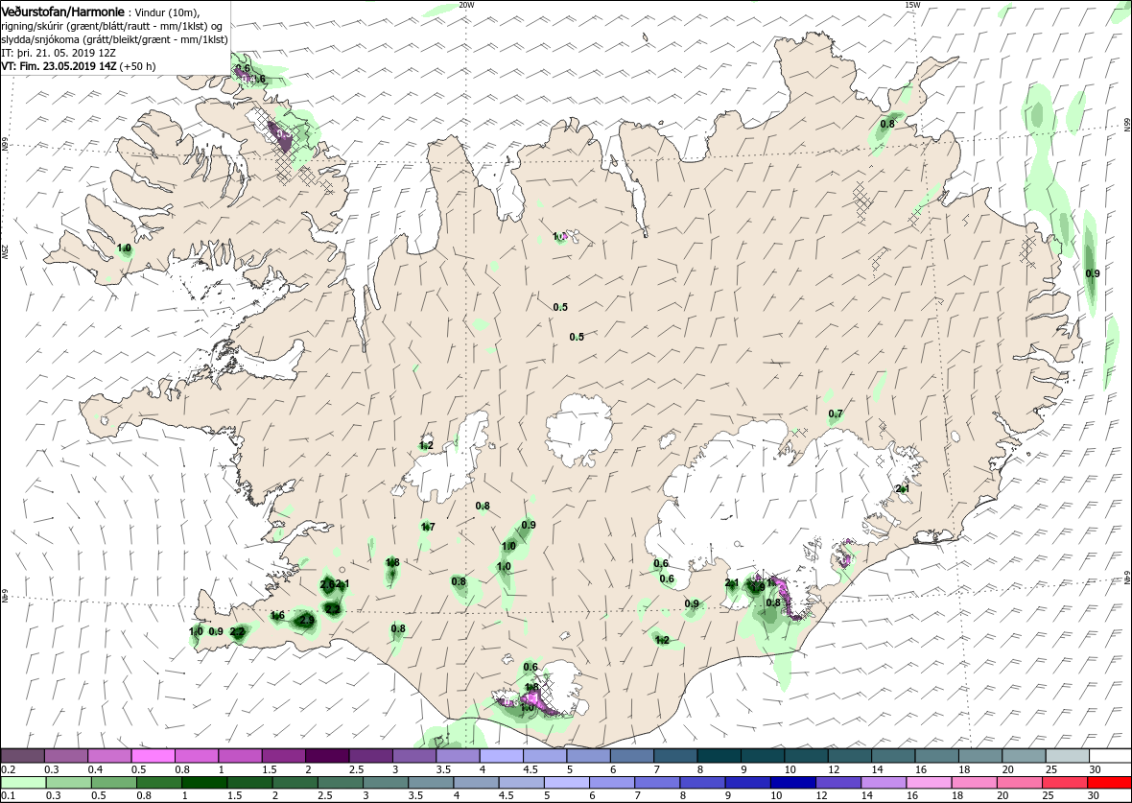Click the 0.2 label in the snow legend
1132x803 pixels.
click(x=9, y=769)
